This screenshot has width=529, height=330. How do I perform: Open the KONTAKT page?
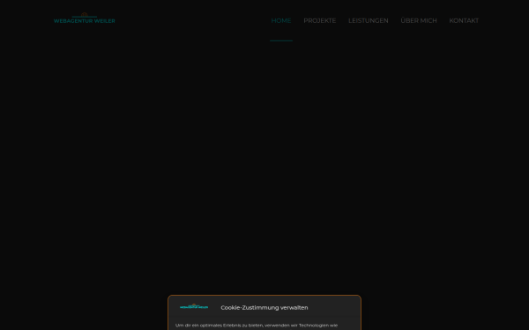(464, 21)
